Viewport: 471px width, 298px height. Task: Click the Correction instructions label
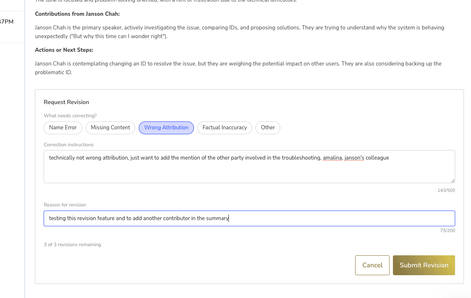click(x=69, y=145)
